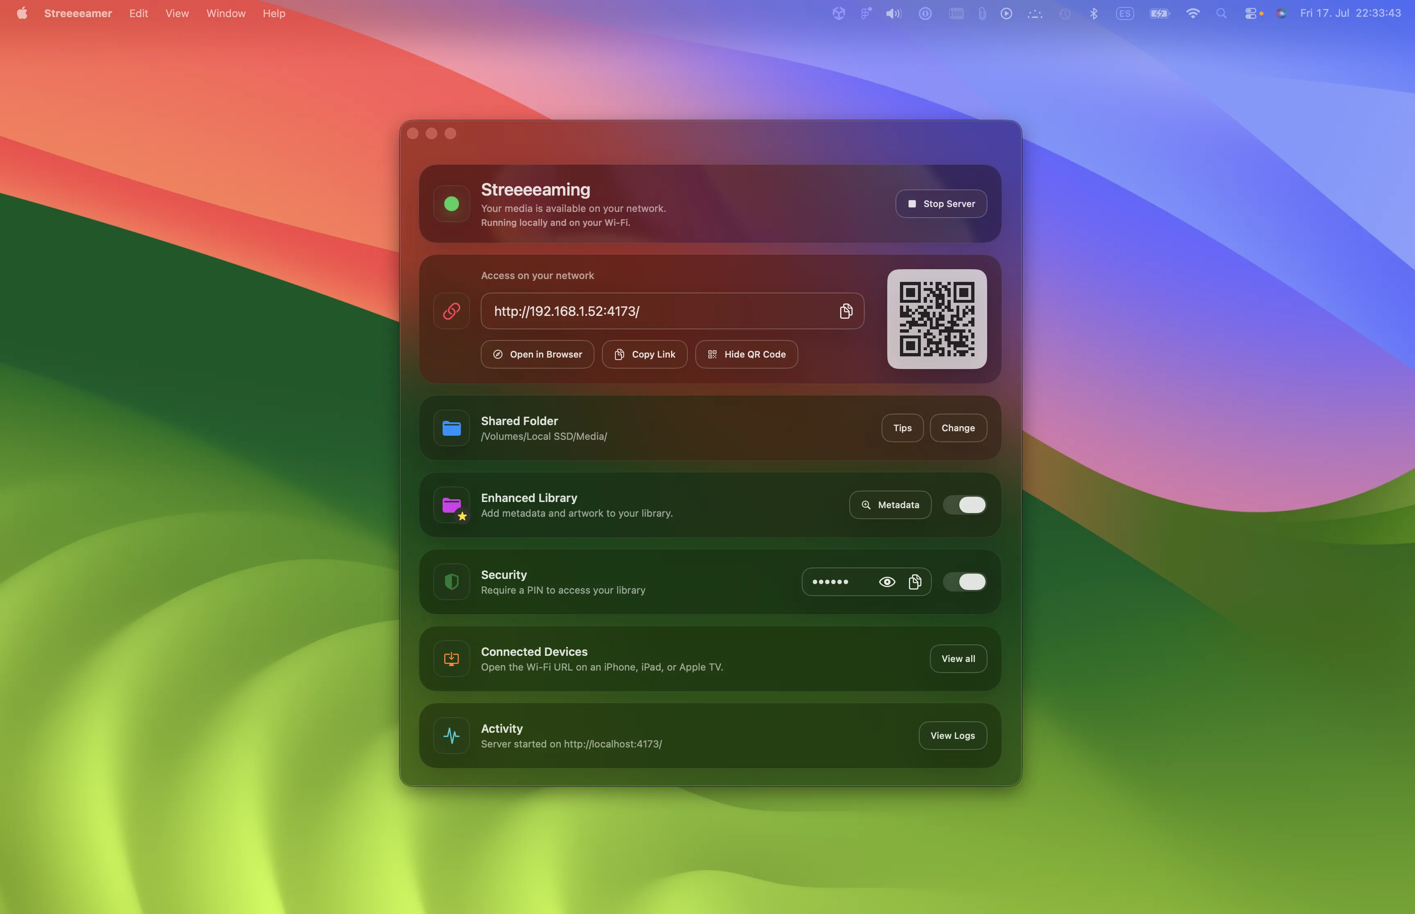The image size is (1415, 914).
Task: Close the Streeeeamer window
Action: pyautogui.click(x=413, y=133)
